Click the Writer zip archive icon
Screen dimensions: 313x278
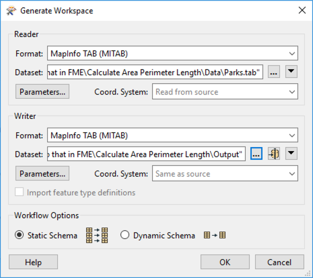click(x=274, y=154)
